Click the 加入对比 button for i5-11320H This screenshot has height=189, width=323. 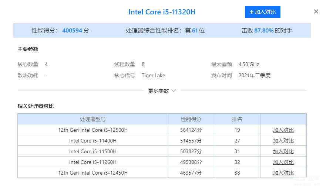(262, 12)
